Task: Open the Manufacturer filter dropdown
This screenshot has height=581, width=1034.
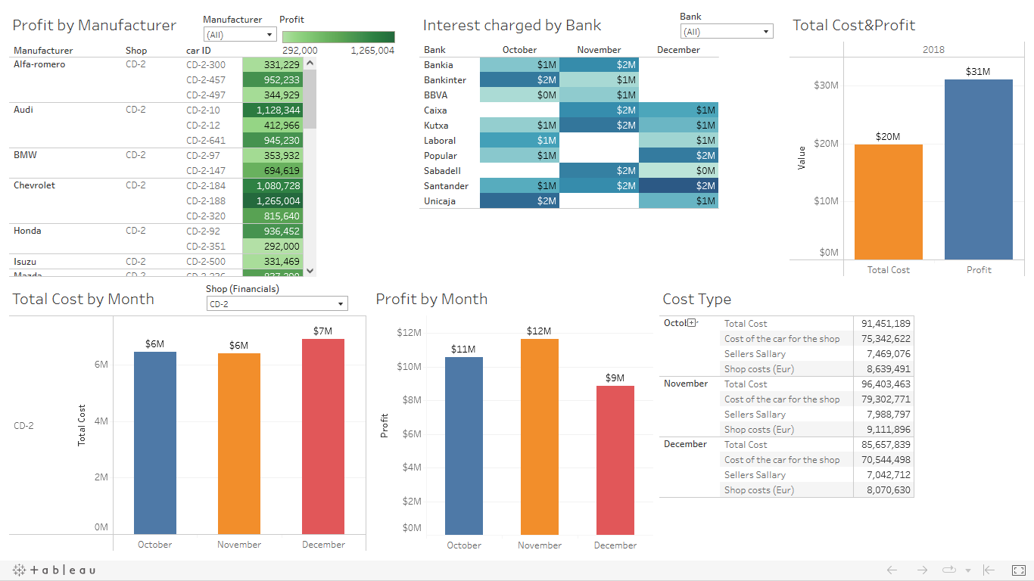Action: [240, 35]
